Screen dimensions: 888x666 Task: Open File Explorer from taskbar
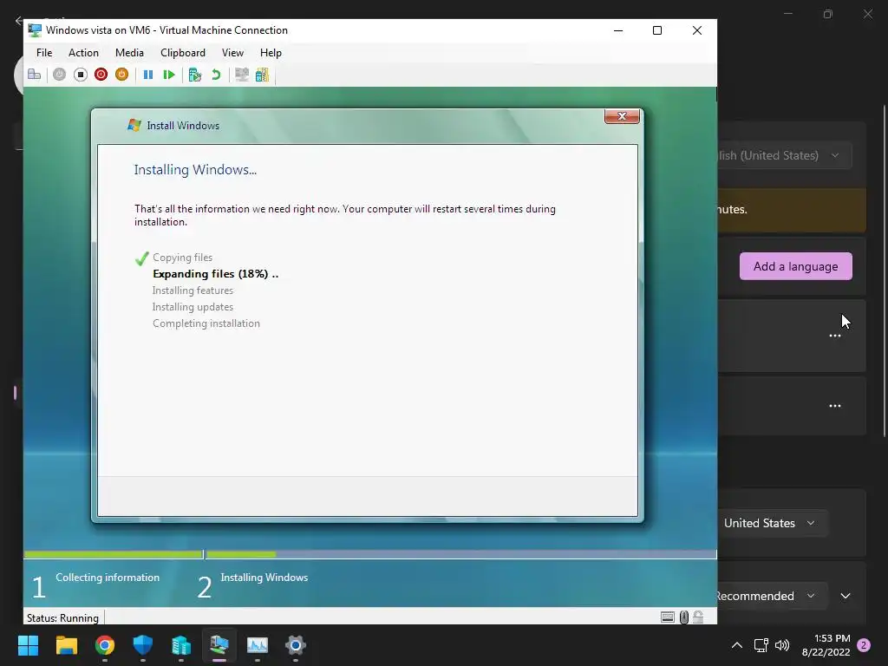tap(66, 645)
